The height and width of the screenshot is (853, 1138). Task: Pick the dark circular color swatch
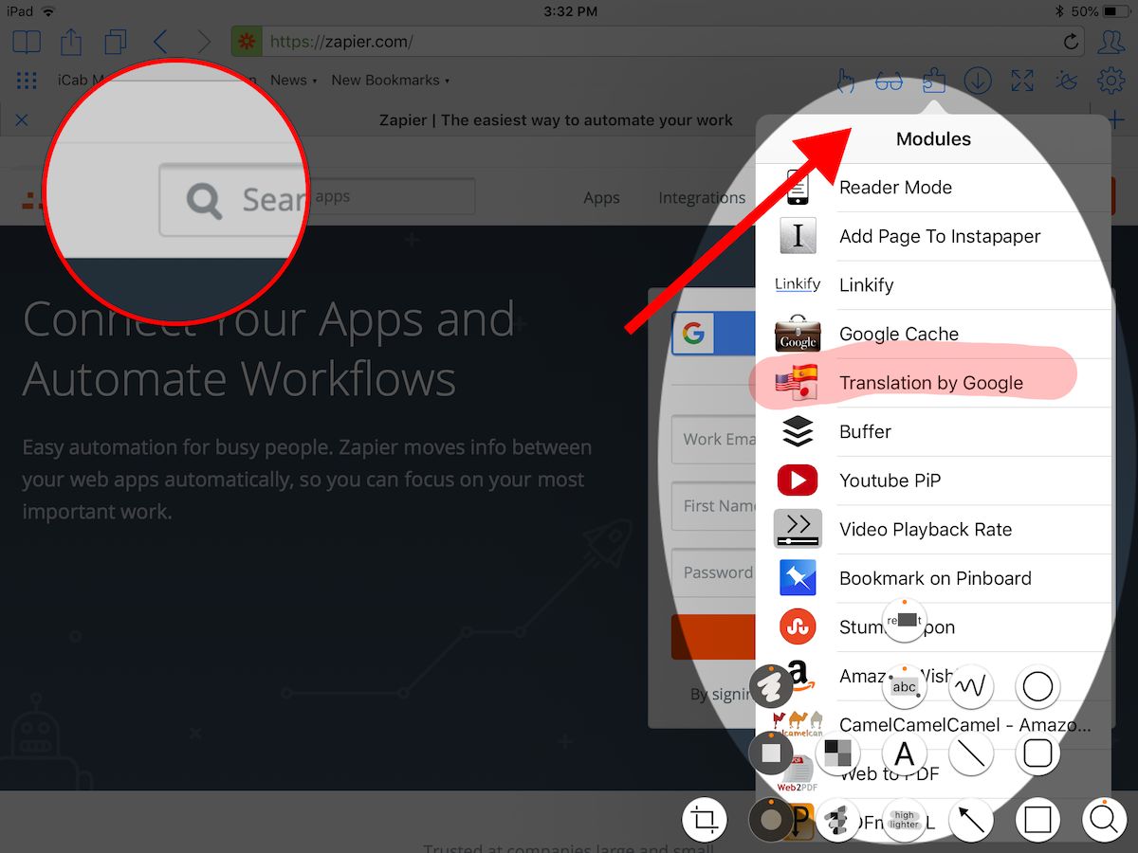click(771, 820)
